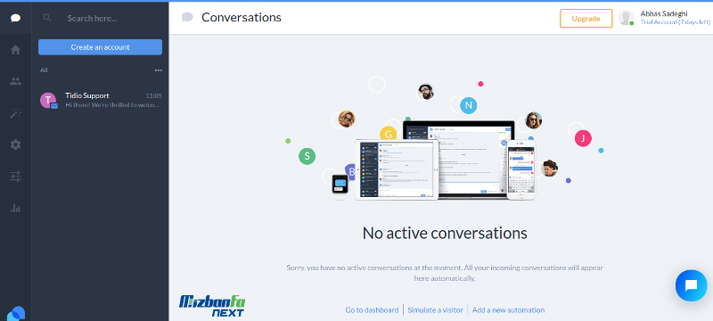Open the three-dots menu beside 'All'
Viewport: 713px width, 321px height.
tap(159, 70)
